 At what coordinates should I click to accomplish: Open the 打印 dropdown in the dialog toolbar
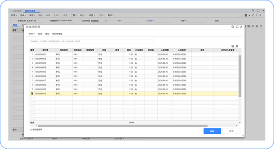click(32, 34)
